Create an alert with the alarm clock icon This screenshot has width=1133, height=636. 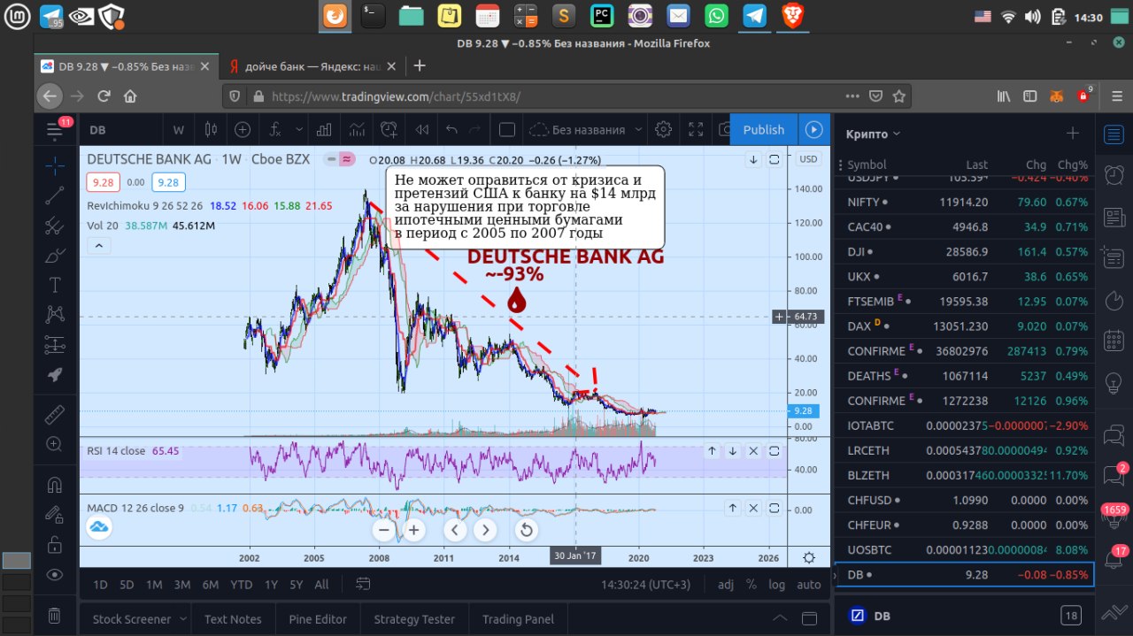[389, 130]
